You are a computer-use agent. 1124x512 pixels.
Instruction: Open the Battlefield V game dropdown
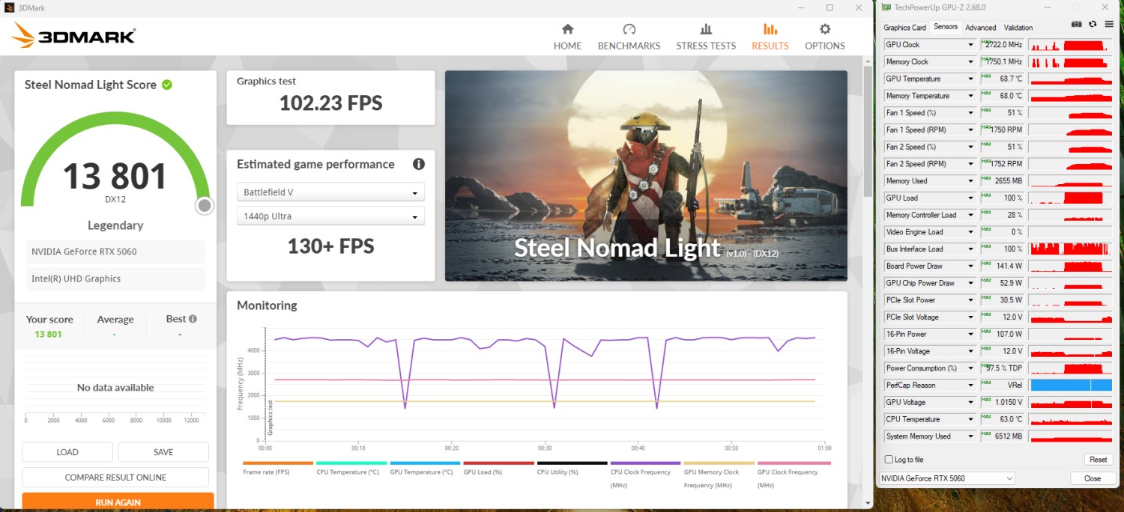click(330, 192)
